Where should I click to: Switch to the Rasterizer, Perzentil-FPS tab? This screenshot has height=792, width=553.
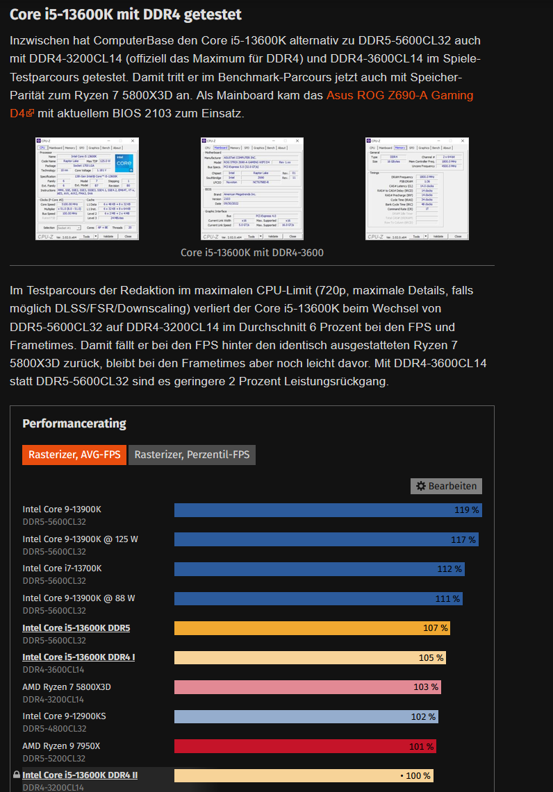[x=192, y=455]
